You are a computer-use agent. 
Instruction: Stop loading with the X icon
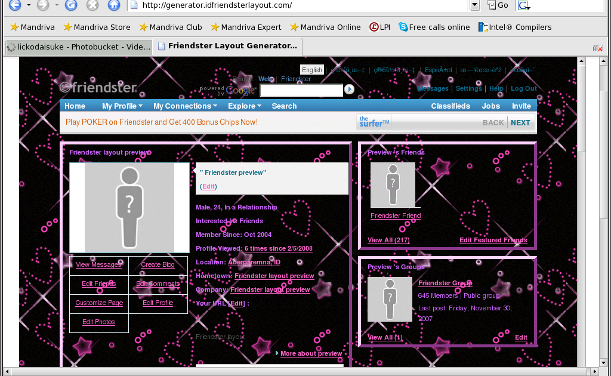pos(92,5)
